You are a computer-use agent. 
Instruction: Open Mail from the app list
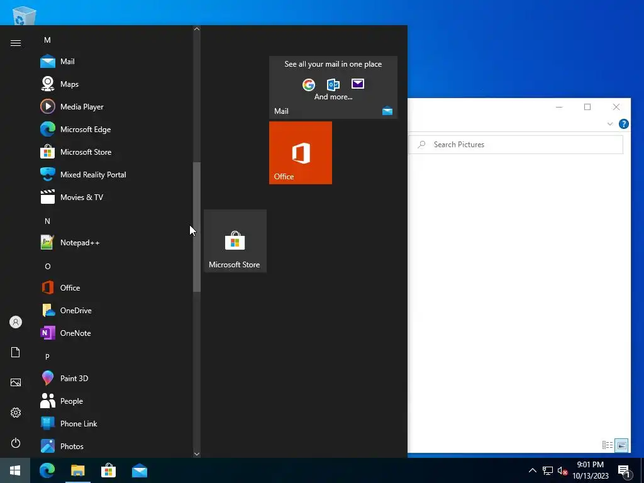(x=114, y=62)
